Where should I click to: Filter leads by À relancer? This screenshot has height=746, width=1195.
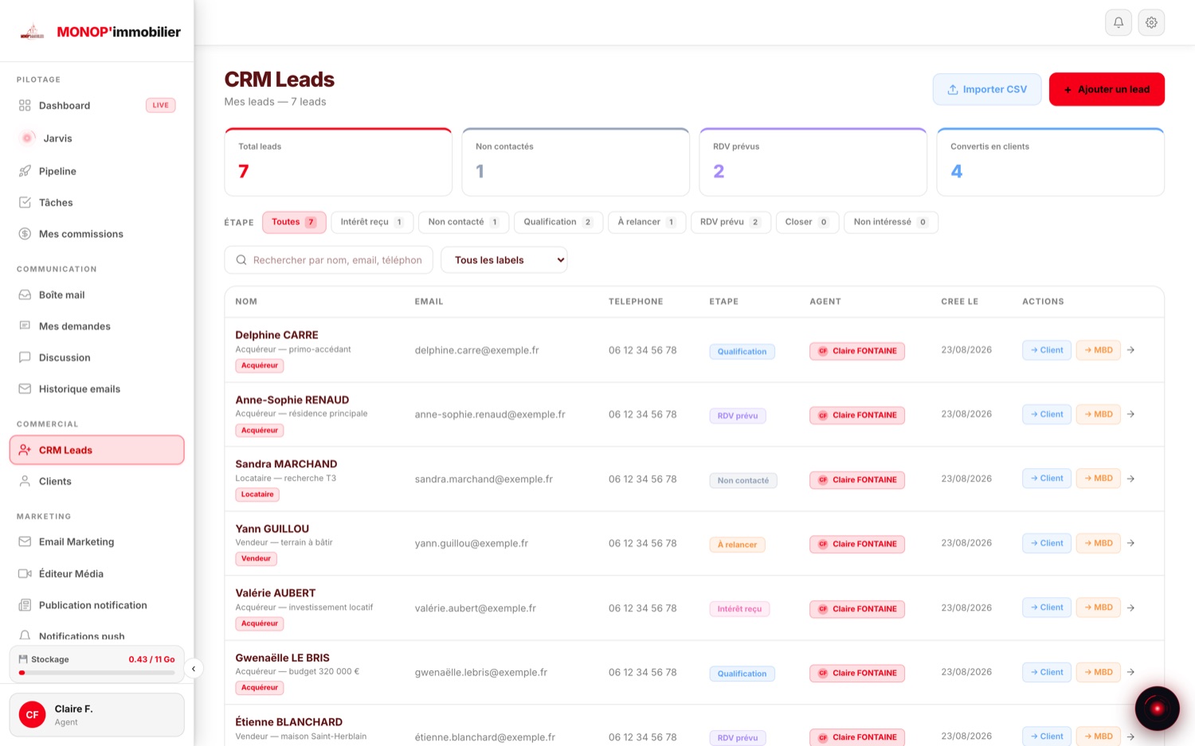coord(647,222)
